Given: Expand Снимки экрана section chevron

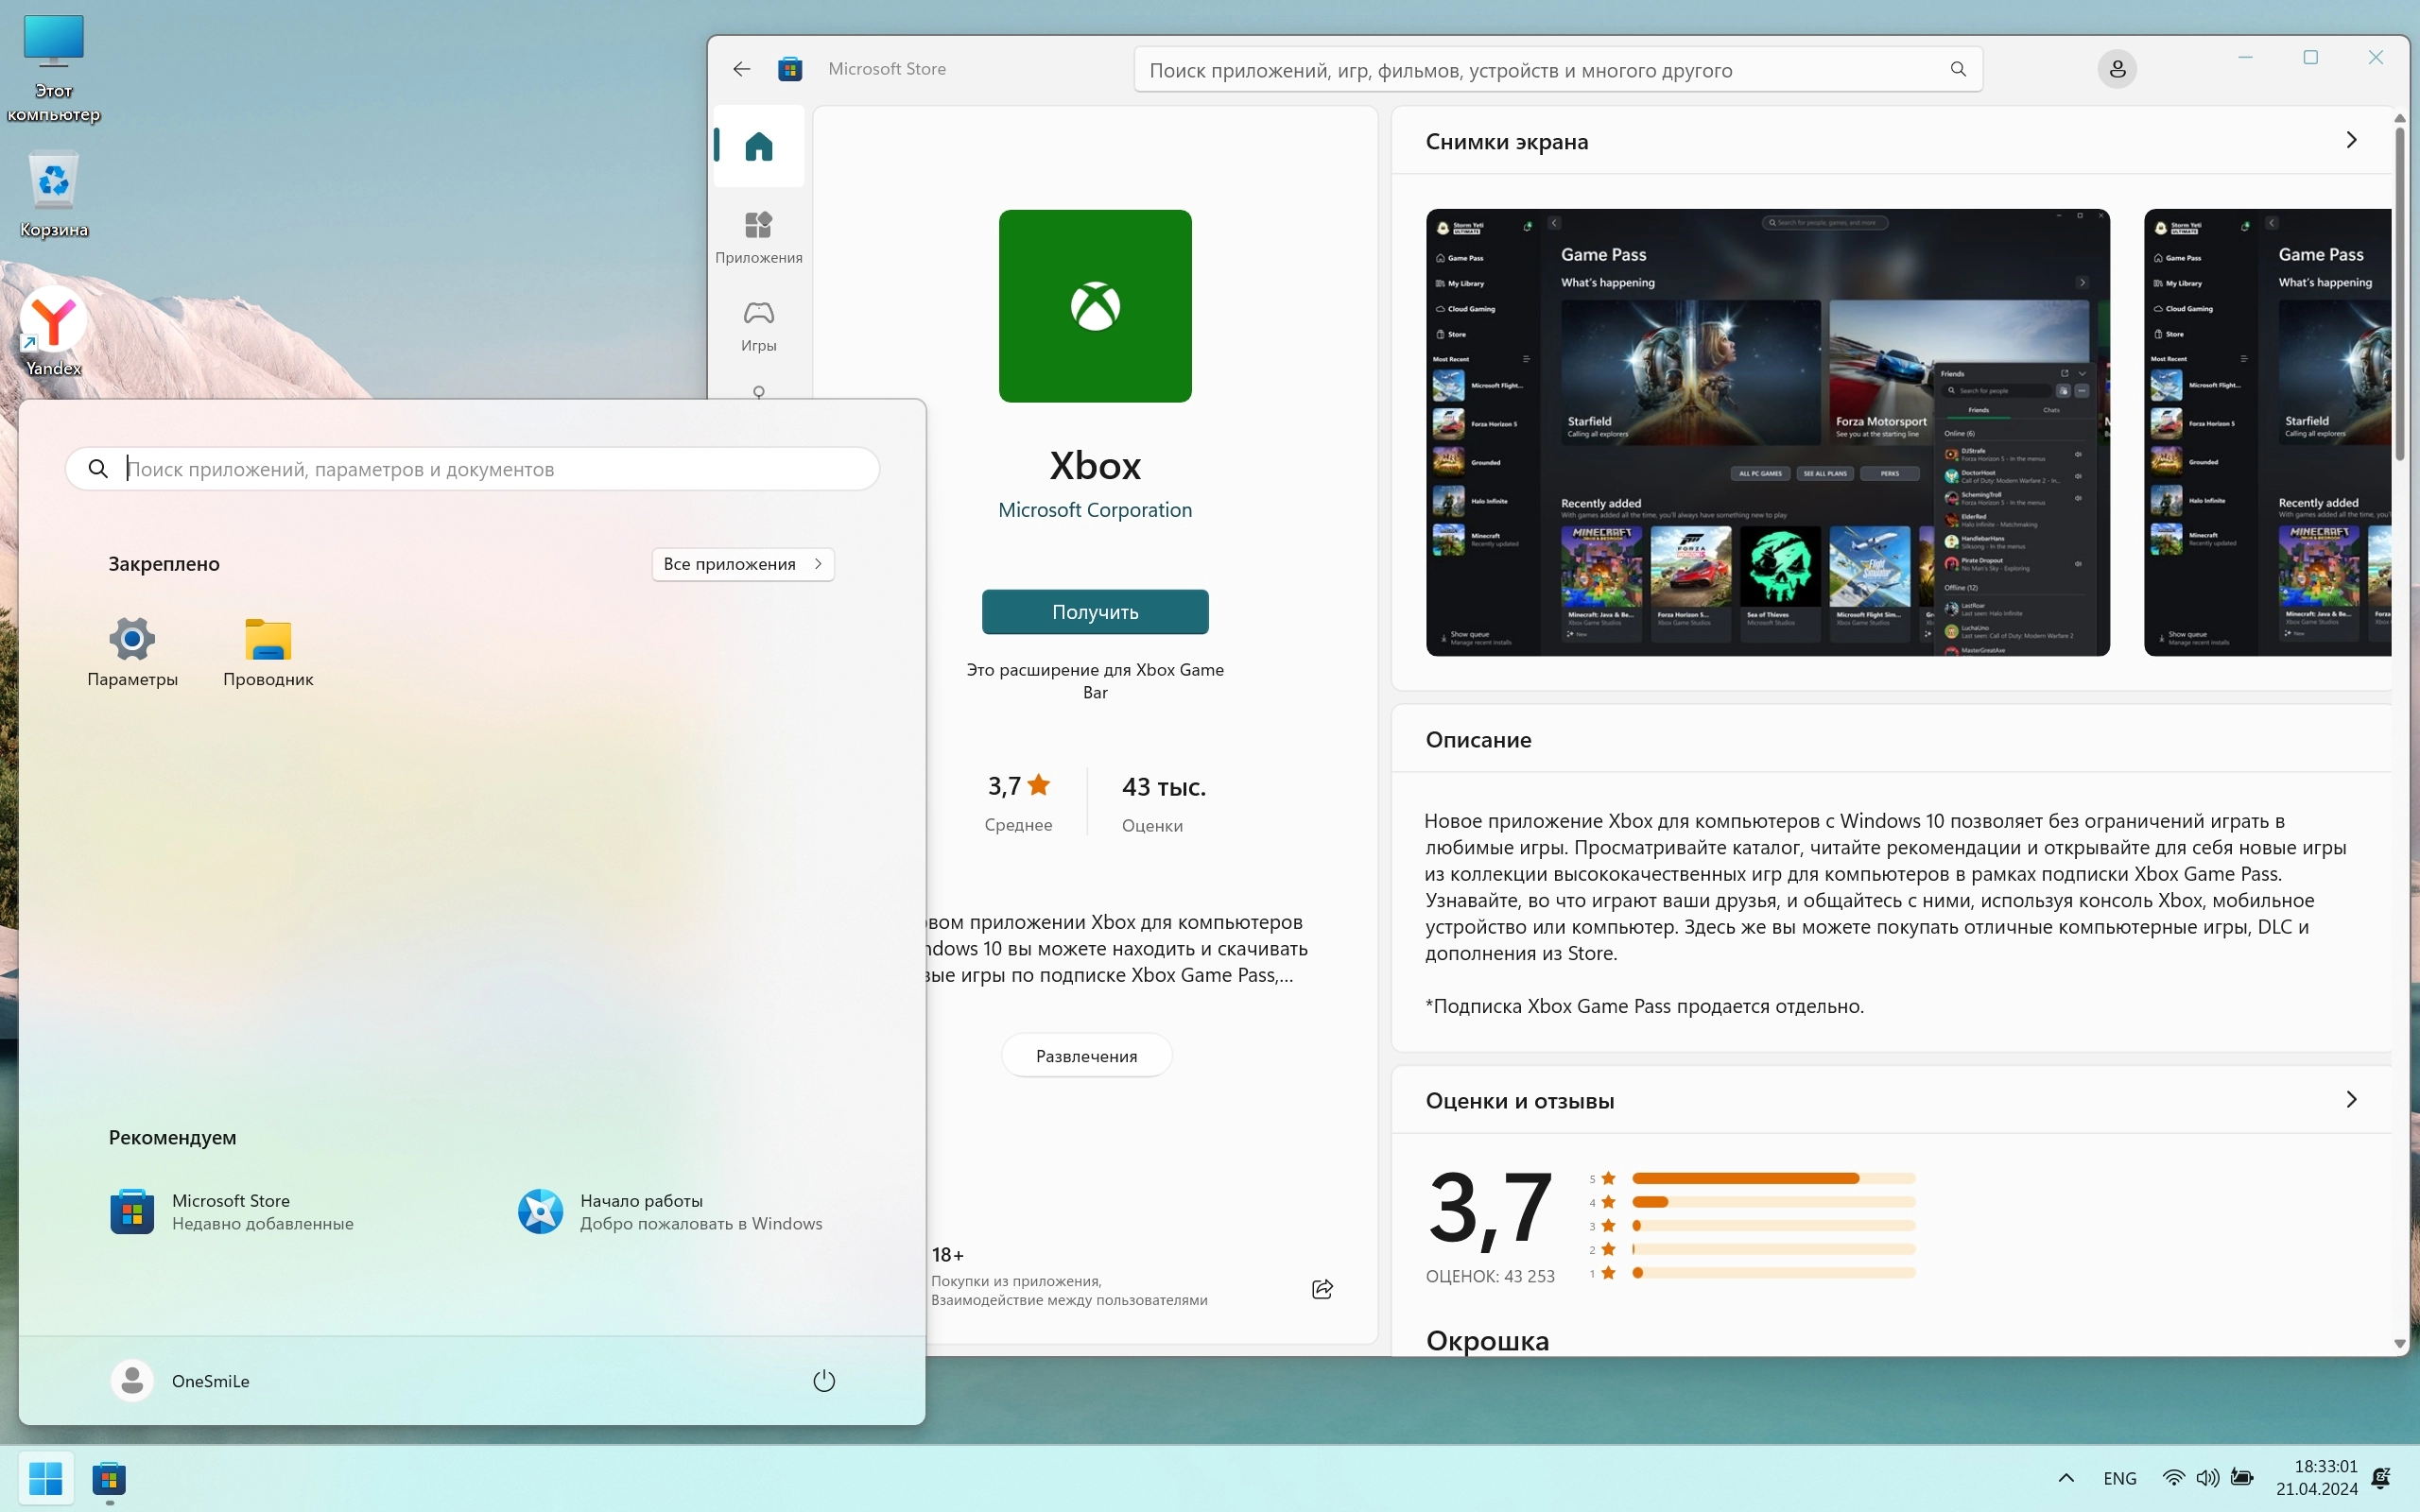Looking at the screenshot, I should tap(2350, 140).
